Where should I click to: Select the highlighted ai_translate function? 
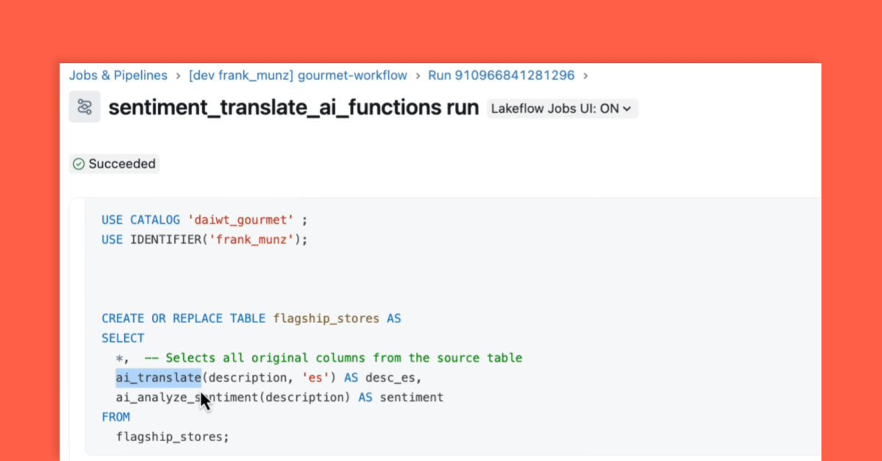158,377
